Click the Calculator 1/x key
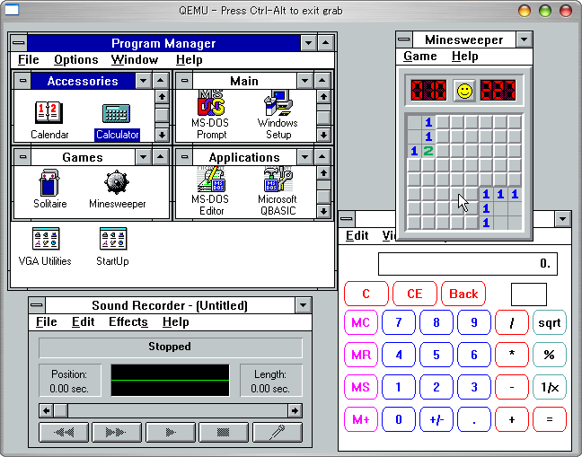The width and height of the screenshot is (582, 457). tap(550, 387)
